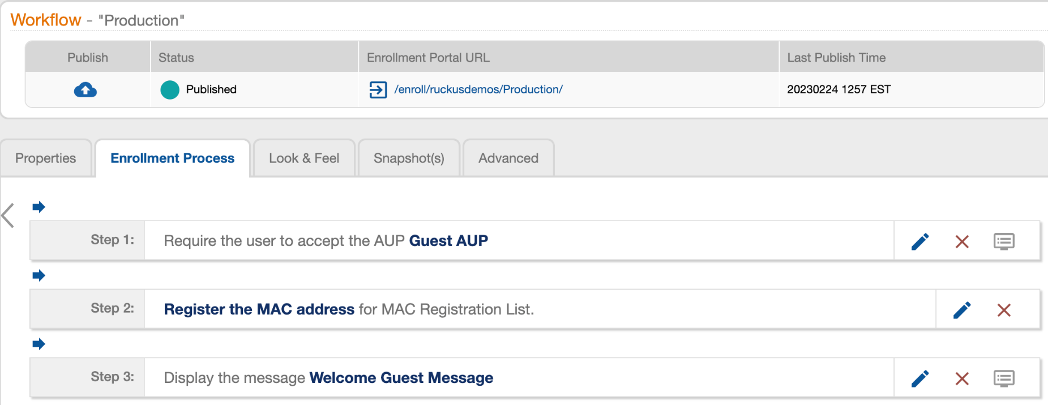Edit Step 3 Welcome Guest Message pencil

tap(920, 378)
